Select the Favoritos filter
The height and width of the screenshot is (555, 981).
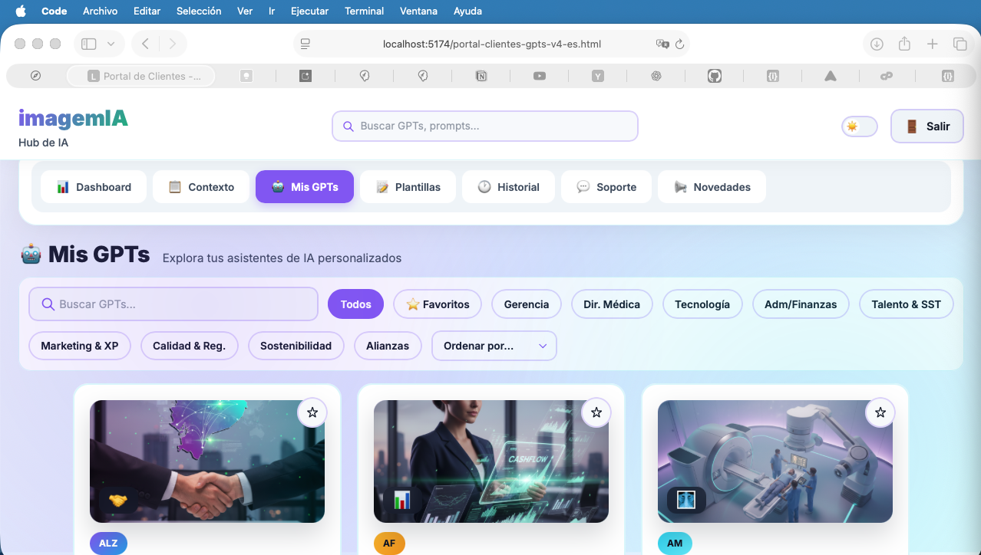437,304
